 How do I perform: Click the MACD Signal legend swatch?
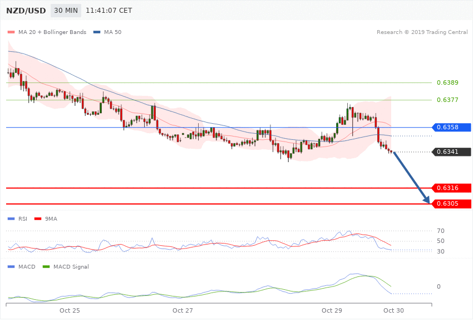(46, 266)
